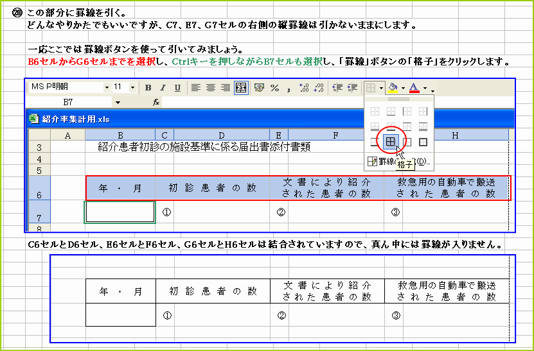Click Decrease Indent icon
The image size is (534, 351).
337,88
